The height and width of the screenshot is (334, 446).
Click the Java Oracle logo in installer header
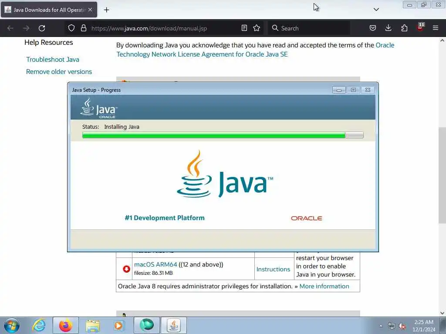99,108
